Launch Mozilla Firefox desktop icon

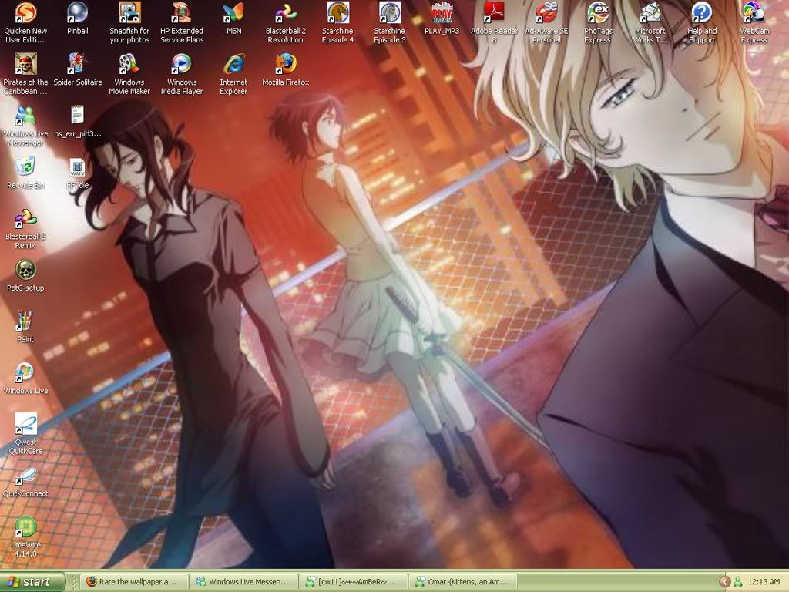(x=285, y=70)
